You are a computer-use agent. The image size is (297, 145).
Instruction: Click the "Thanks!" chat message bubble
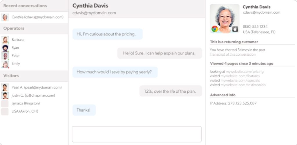84,110
